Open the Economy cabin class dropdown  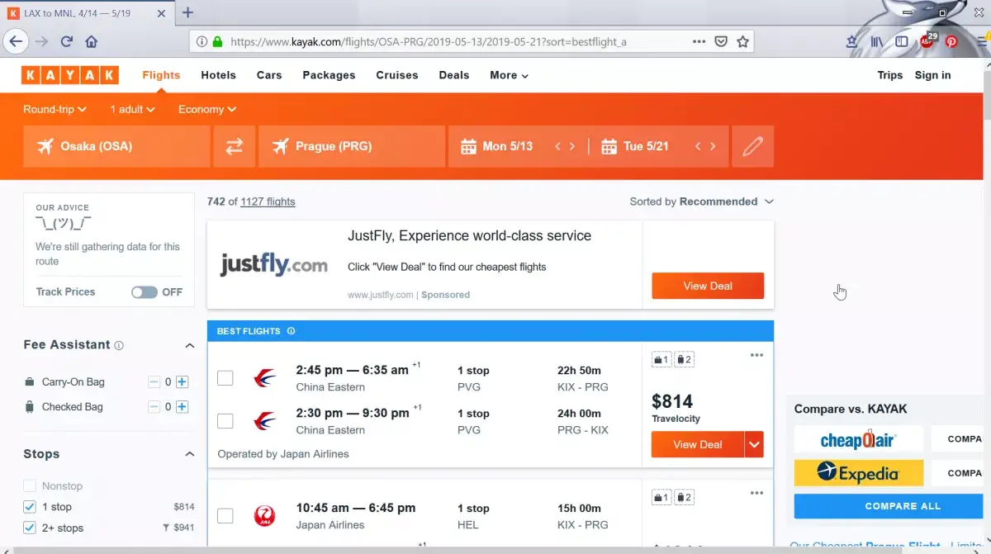[x=207, y=109]
